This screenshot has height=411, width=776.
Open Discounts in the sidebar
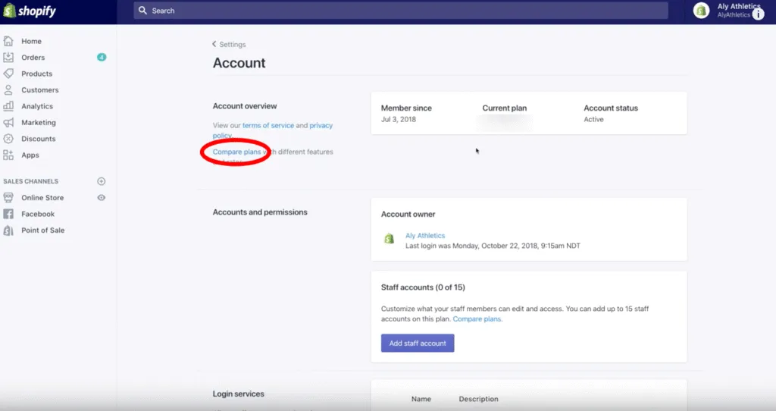(39, 139)
